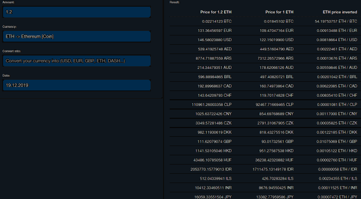Select the value 0.00201042 ETH / BRL

[337, 77]
